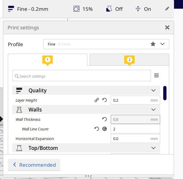
Task: Click the link icon beside Layer Height
Action: tap(97, 100)
